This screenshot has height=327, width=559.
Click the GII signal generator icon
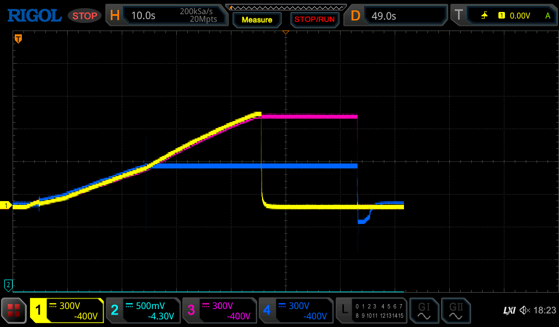[456, 311]
